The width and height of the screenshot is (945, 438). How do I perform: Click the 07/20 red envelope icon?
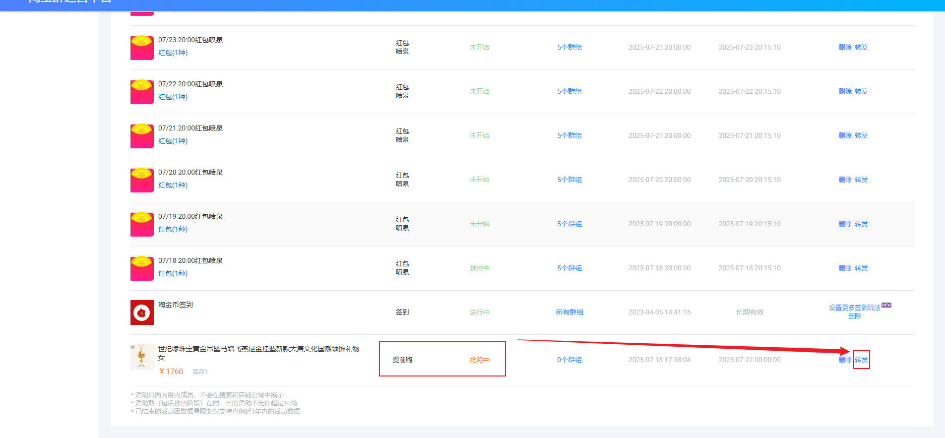point(142,180)
